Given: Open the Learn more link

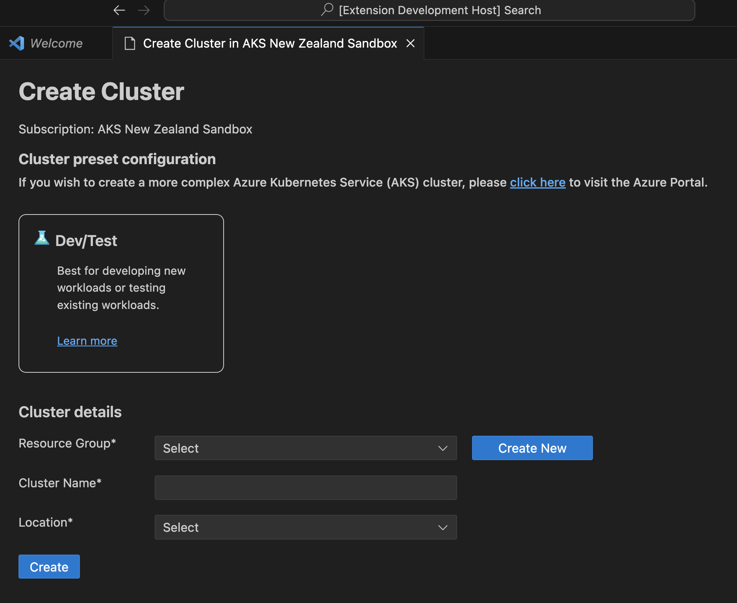Looking at the screenshot, I should (x=87, y=341).
